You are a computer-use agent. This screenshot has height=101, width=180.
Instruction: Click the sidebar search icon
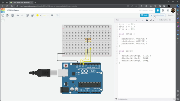[x=178, y=14]
